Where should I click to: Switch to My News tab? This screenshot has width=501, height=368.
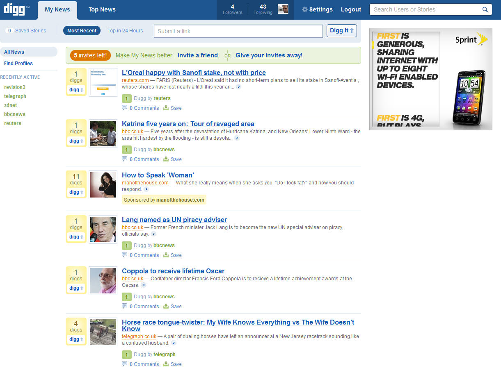click(57, 10)
